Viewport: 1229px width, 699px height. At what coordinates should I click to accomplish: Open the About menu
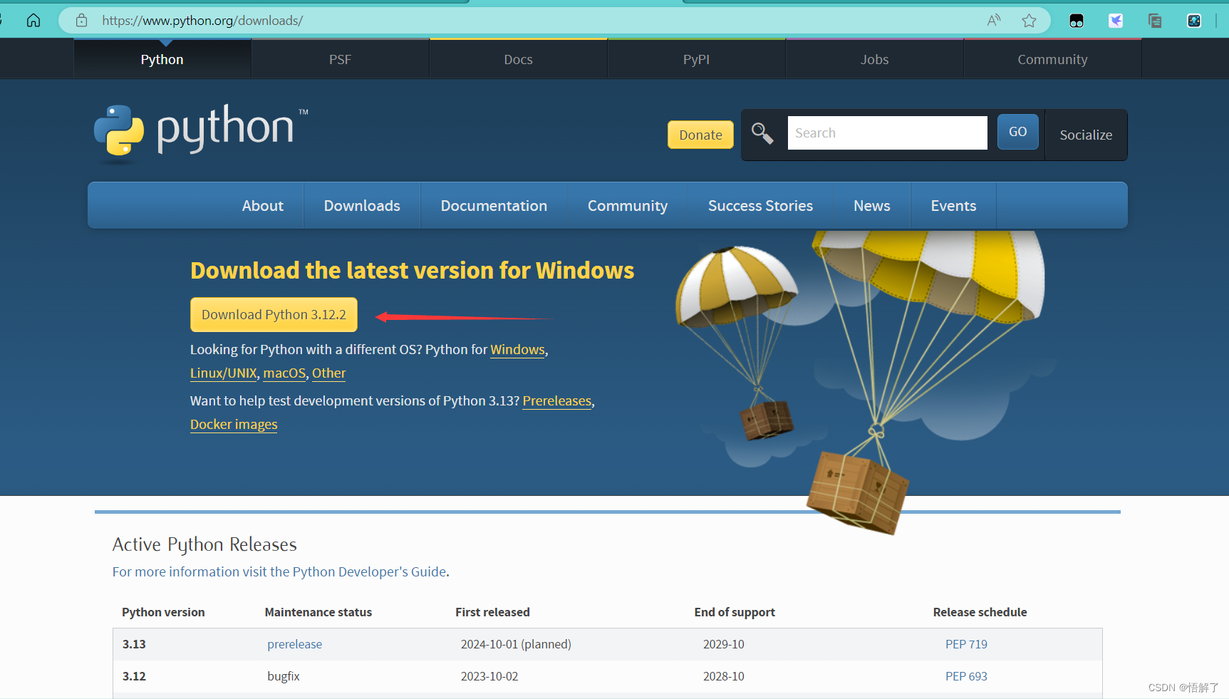[263, 206]
